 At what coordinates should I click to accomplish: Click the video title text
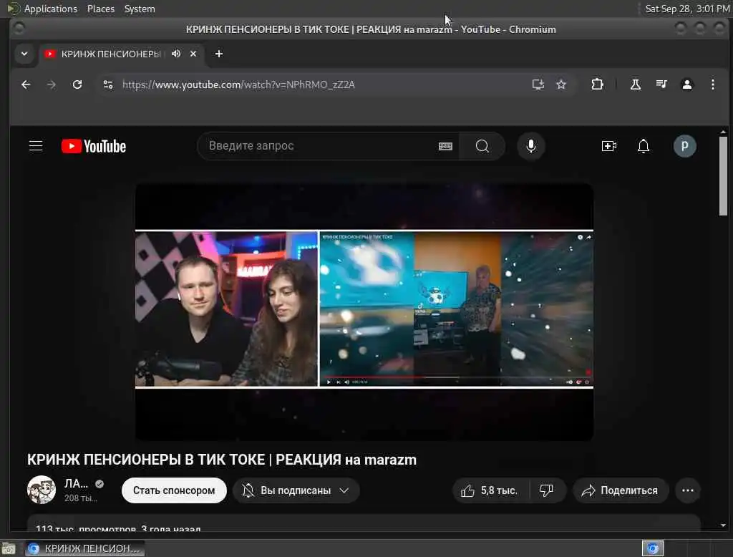coord(222,460)
